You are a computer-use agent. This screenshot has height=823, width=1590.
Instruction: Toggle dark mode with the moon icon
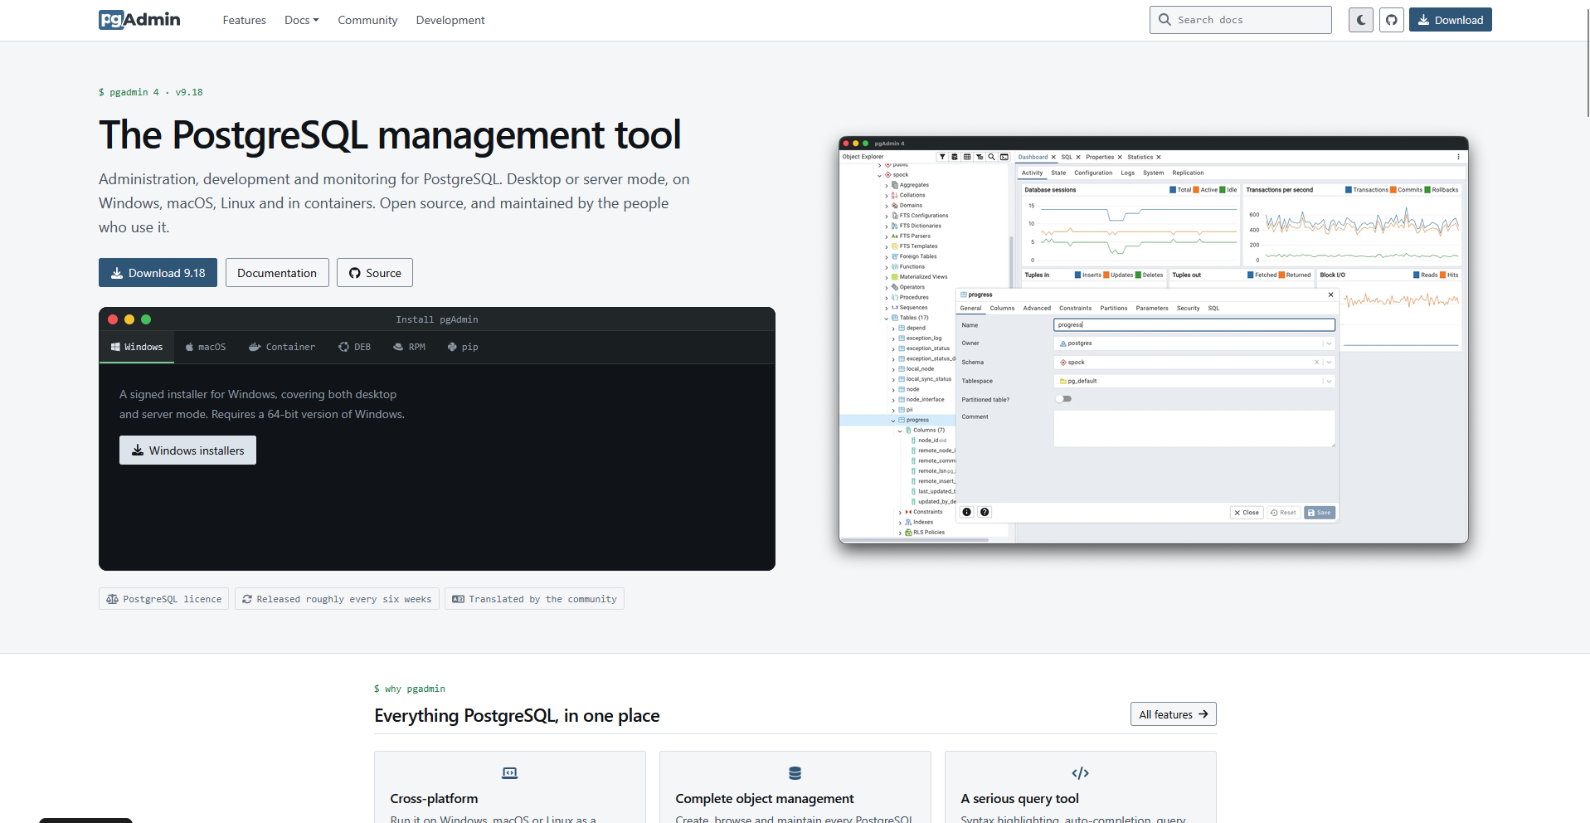pyautogui.click(x=1361, y=20)
